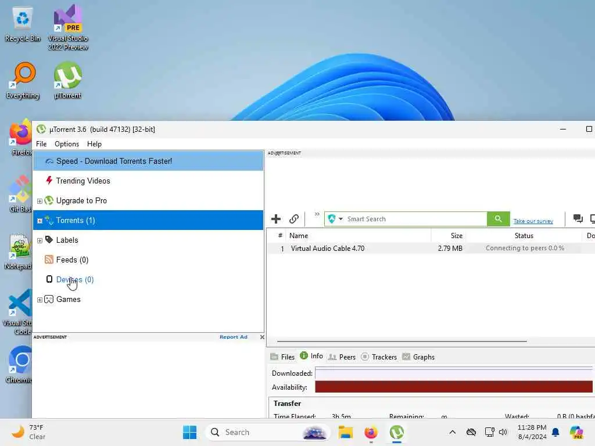Open the Help menu
Image resolution: width=595 pixels, height=446 pixels.
(94, 144)
